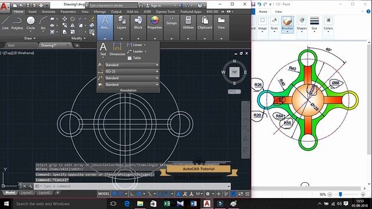Click the Scale tool in Modify panel
The image size is (372, 209).
click(x=72, y=32)
